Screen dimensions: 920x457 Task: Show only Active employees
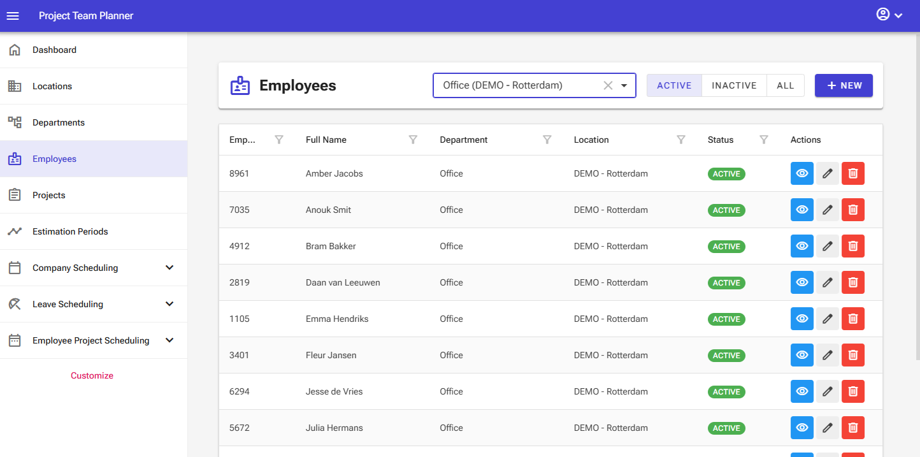[674, 85]
